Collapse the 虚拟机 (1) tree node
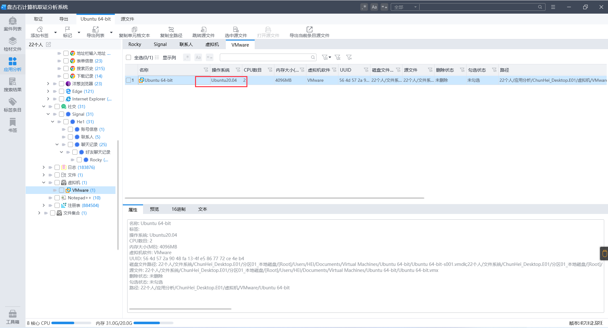 coord(43,183)
